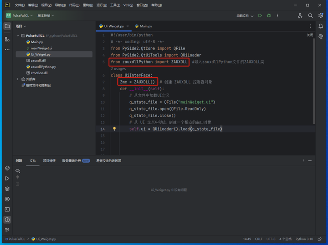Click UTF-8 encoding in status bar
The image size is (328, 245).
click(271, 239)
